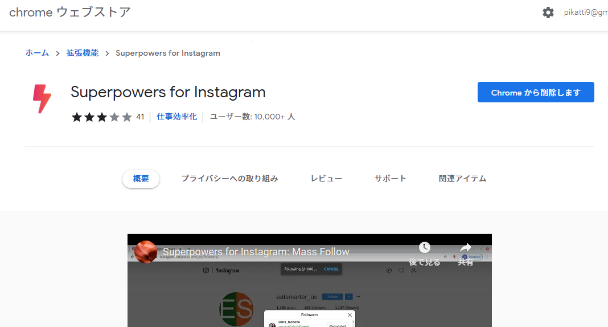The image size is (608, 327).
Task: Open the 仕事効率化 category link
Action: [x=177, y=117]
